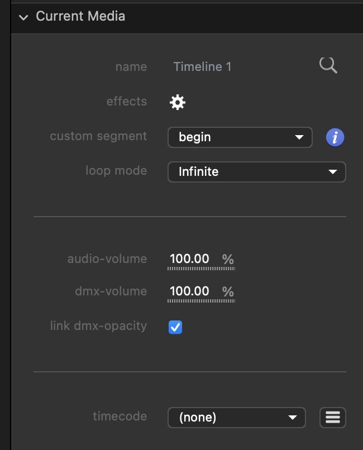The image size is (363, 450).
Task: Click the magnifier icon beside the media name
Action: pos(328,66)
